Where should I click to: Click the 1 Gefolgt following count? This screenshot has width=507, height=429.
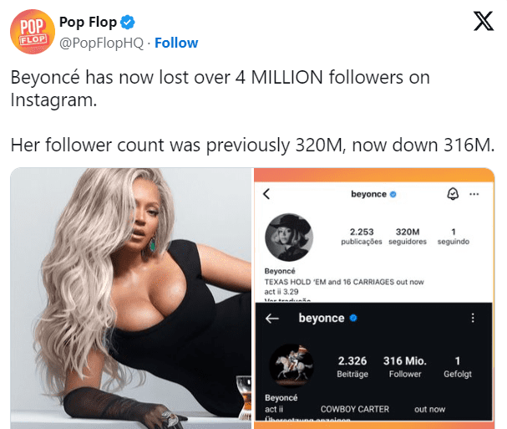tap(458, 367)
